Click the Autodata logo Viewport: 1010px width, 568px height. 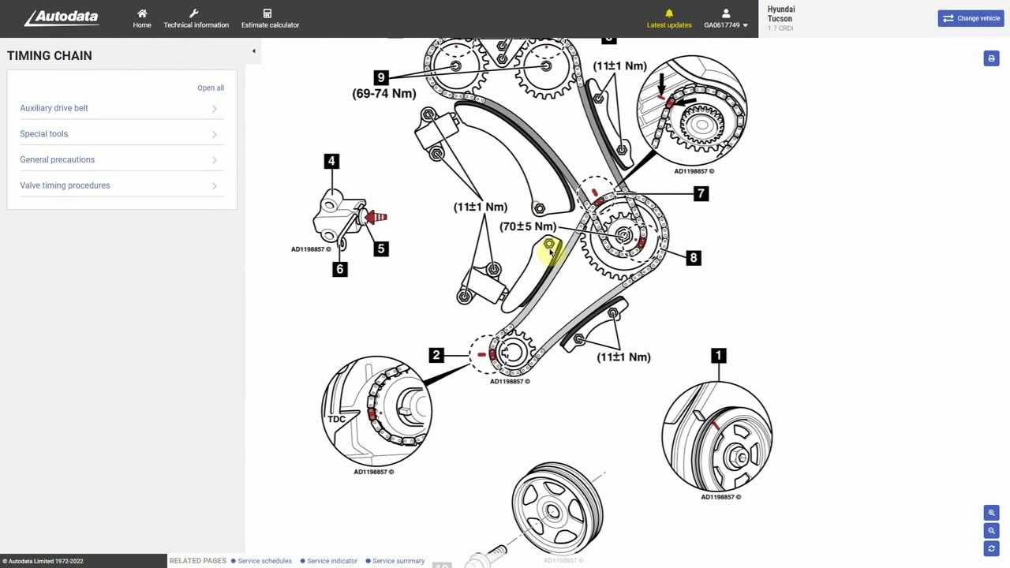pos(62,17)
